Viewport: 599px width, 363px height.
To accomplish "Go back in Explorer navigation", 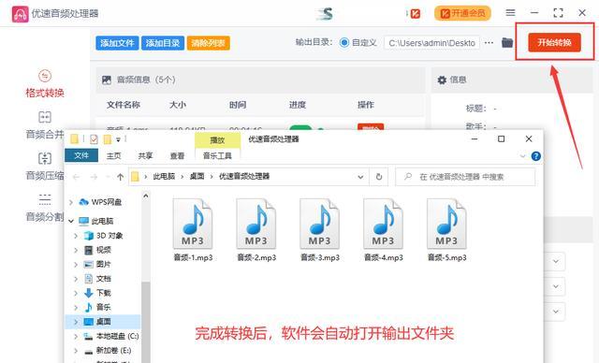I will [76, 177].
